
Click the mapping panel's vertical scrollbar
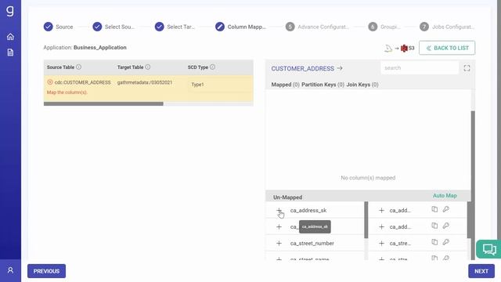473,185
